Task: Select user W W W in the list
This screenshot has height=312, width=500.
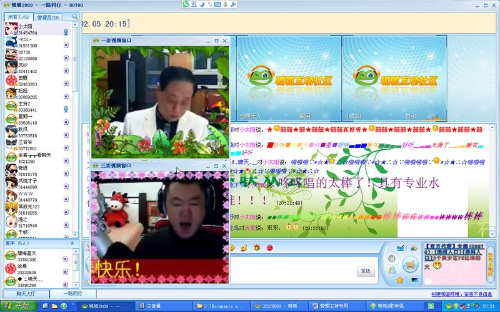Action: click(37, 197)
